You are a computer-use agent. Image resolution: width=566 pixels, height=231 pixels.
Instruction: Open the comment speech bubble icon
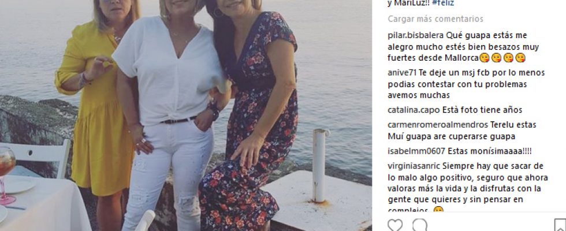(420, 225)
